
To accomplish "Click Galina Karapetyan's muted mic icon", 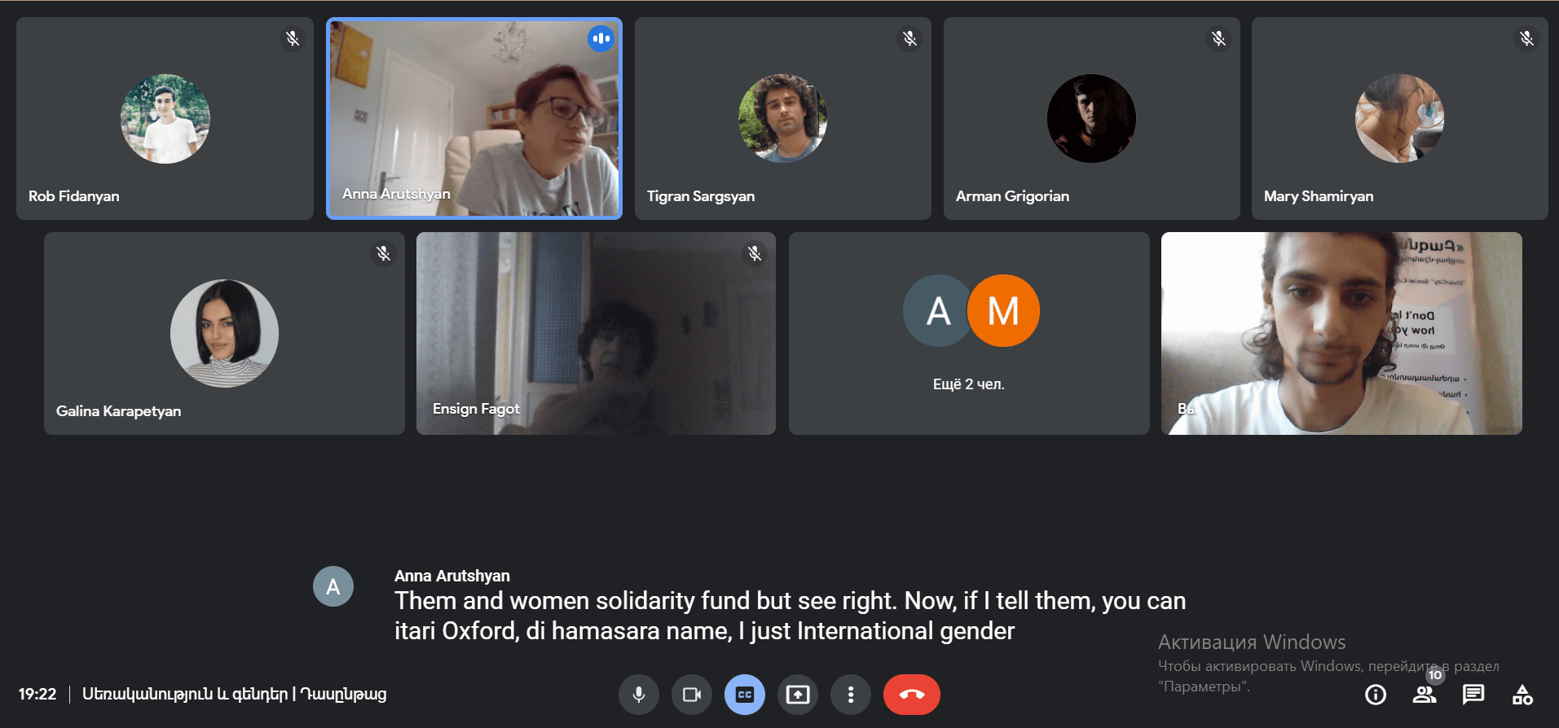I will click(x=384, y=253).
